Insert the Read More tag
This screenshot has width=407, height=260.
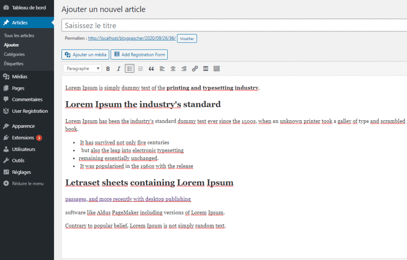point(205,68)
